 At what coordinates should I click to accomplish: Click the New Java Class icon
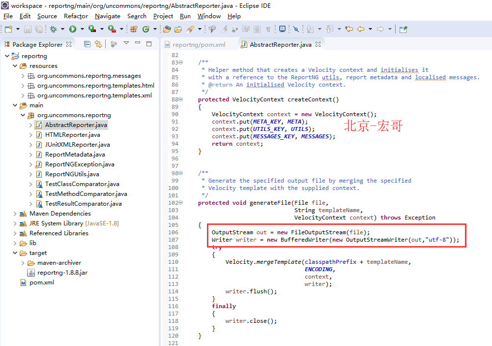[145, 29]
